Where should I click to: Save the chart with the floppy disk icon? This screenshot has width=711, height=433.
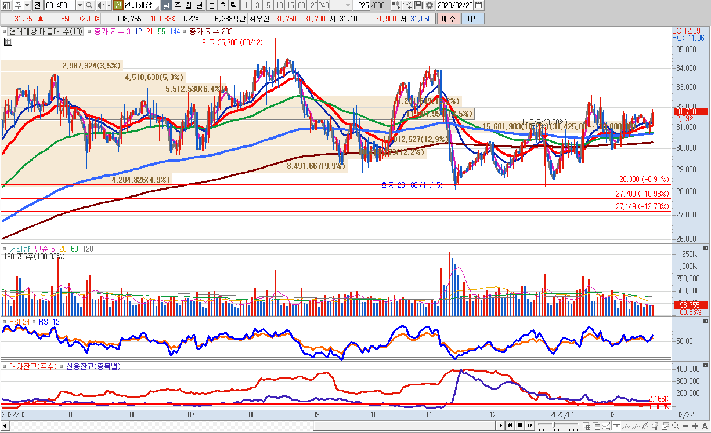tap(419, 5)
